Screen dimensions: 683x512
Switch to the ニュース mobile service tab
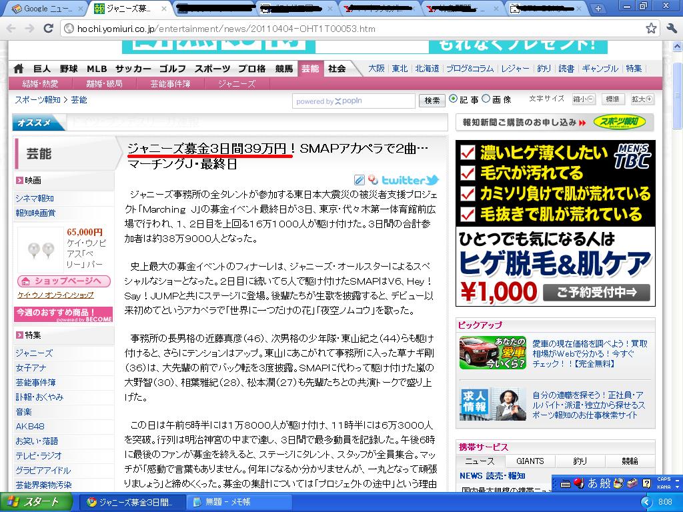coord(480,461)
